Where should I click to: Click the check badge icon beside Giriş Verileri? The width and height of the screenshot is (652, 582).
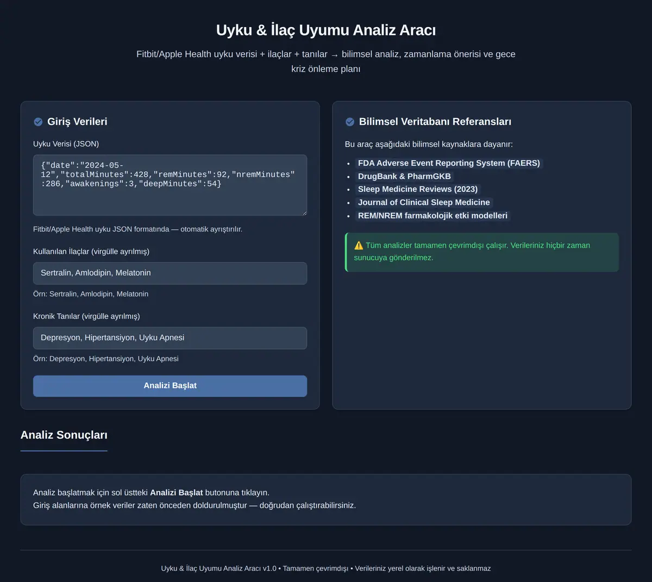click(x=38, y=122)
